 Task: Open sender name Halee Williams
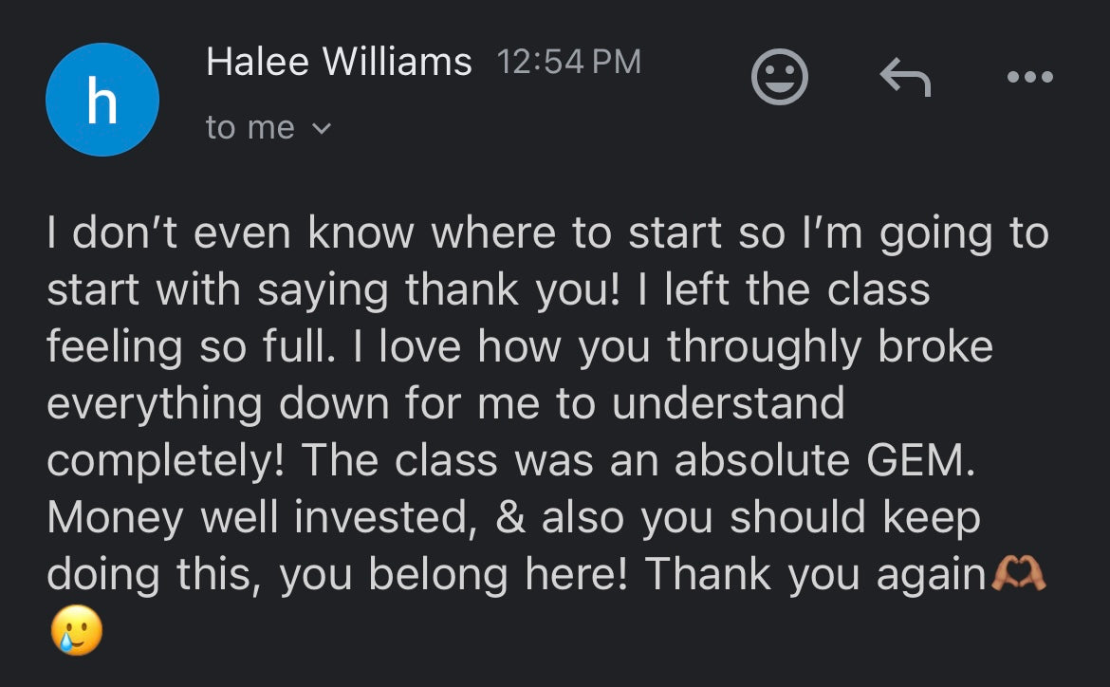tap(338, 63)
